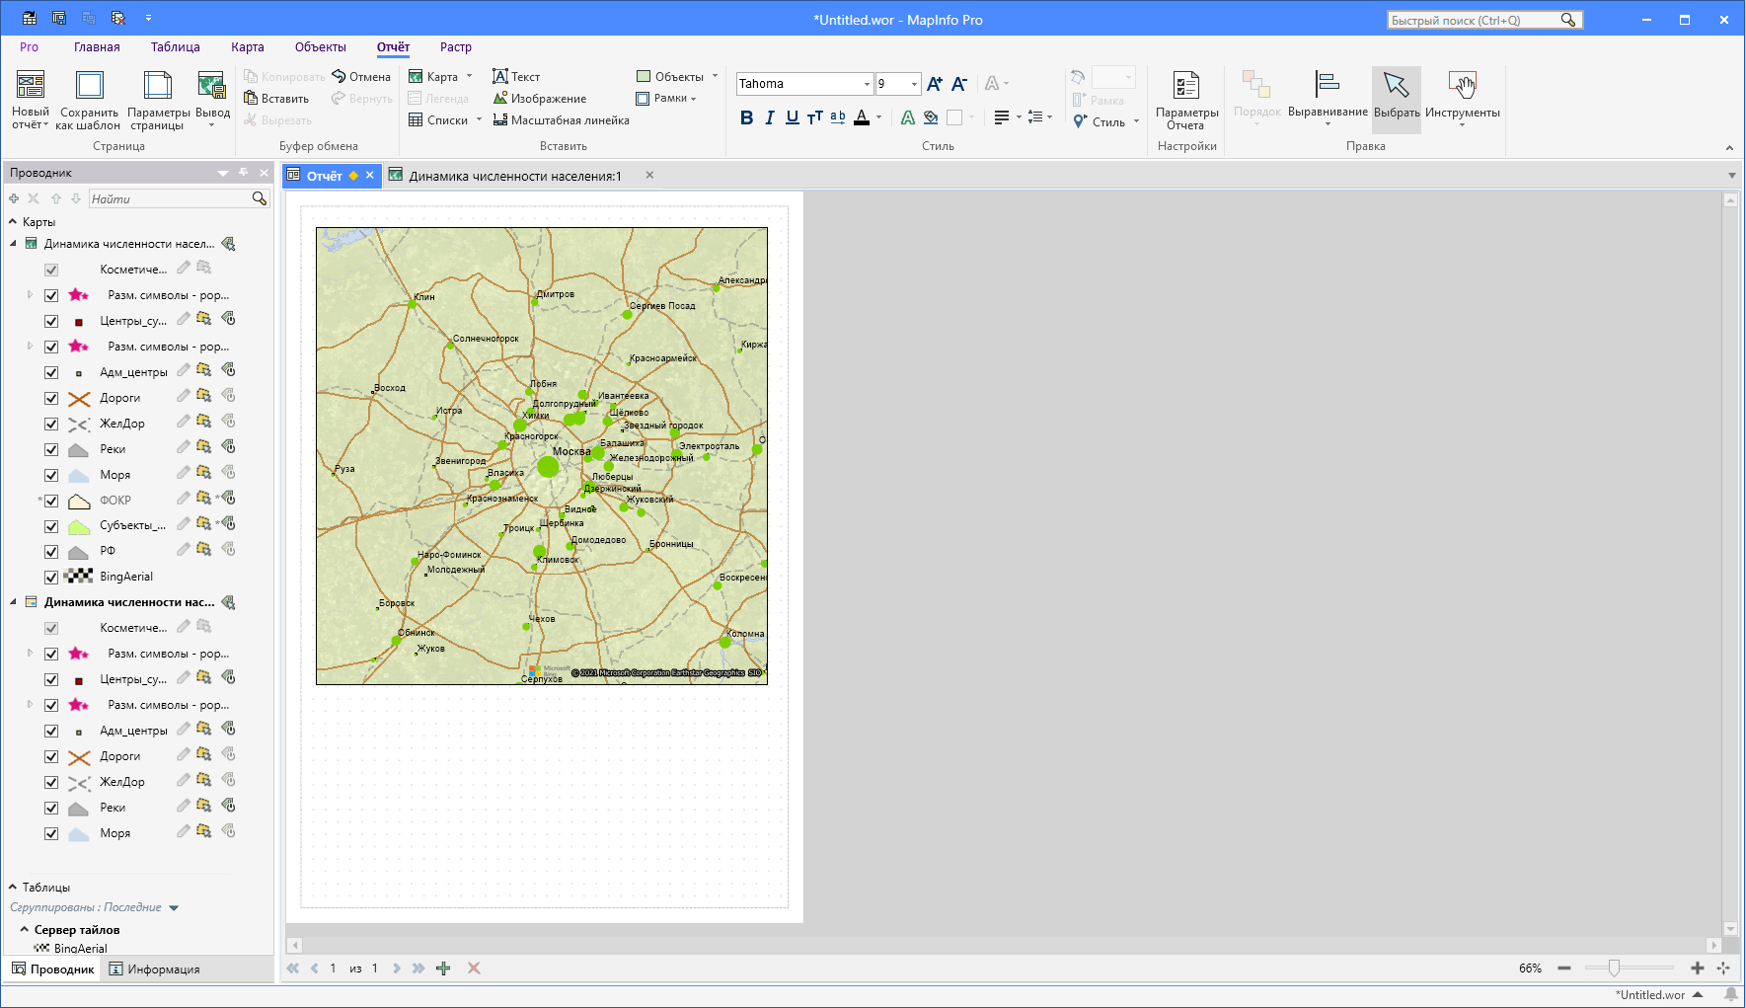The width and height of the screenshot is (1746, 1008).
Task: Collapse the Таблицы section
Action: pyautogui.click(x=14, y=887)
